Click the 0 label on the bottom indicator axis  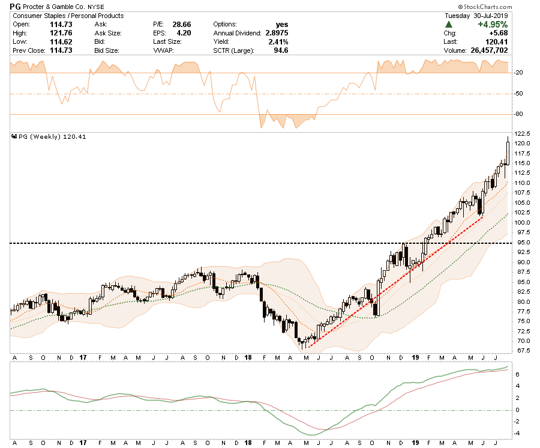click(518, 410)
